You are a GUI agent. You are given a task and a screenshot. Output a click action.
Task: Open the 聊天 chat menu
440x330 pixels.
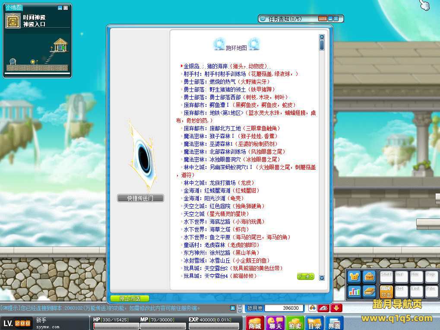coord(275,323)
